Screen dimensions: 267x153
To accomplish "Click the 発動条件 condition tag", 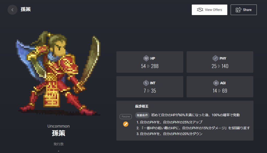I will [142, 115].
